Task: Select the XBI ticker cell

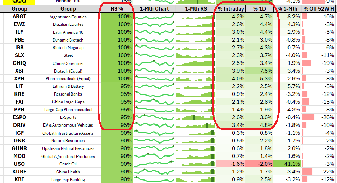Action: pyautogui.click(x=19, y=71)
